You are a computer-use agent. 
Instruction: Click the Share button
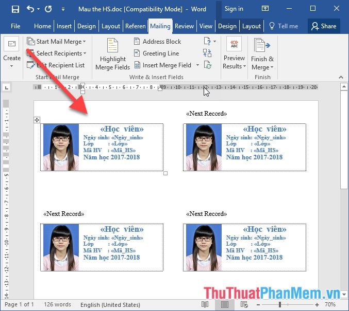tap(323, 26)
